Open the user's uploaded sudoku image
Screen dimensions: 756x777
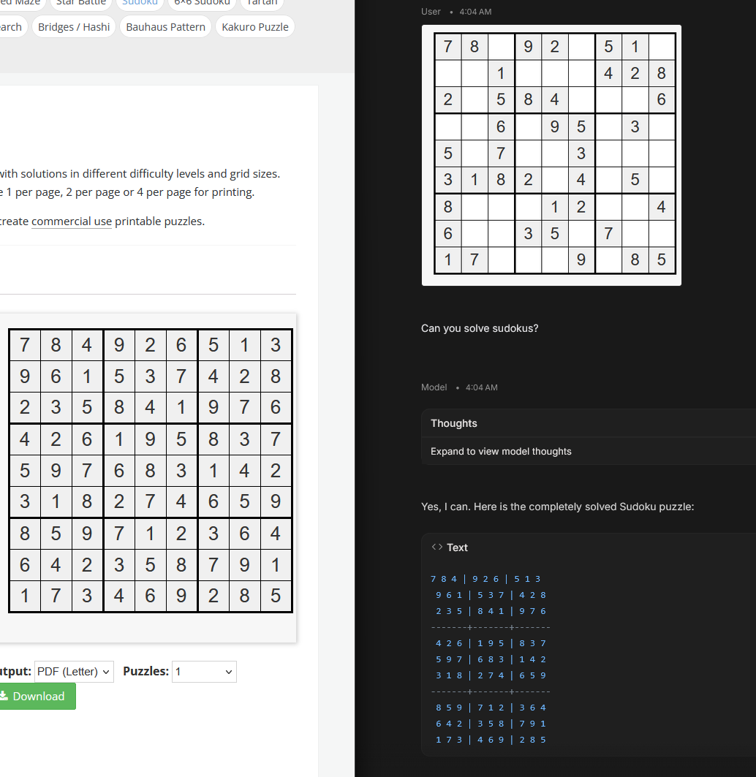551,155
